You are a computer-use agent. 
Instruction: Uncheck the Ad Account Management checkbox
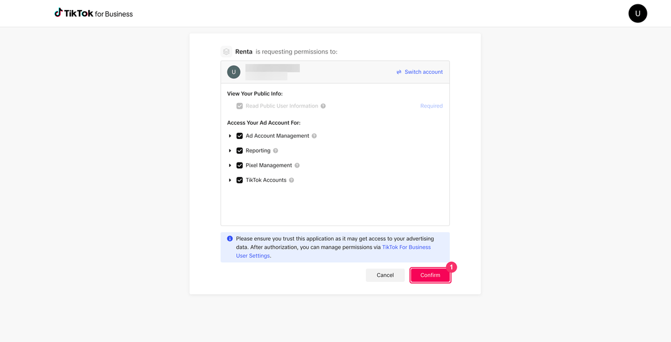[240, 136]
